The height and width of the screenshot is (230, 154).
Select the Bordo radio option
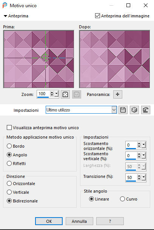(x=9, y=146)
